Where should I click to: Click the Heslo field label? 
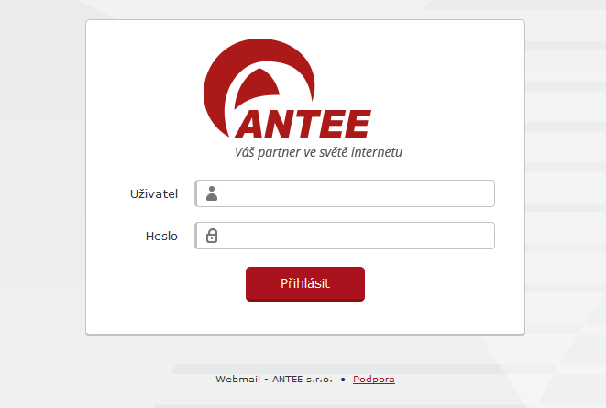coord(161,236)
